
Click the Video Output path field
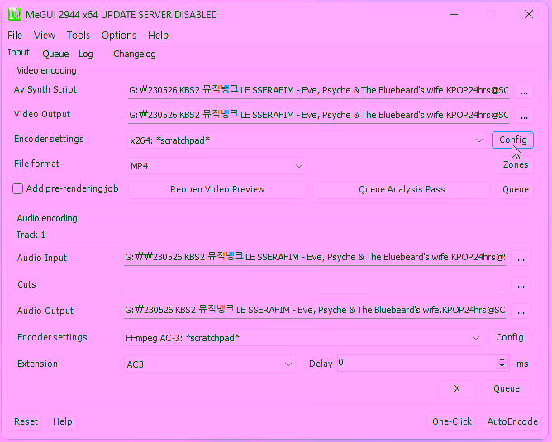point(319,115)
